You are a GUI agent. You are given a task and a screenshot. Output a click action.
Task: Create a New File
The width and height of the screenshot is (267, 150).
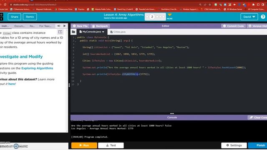point(80,26)
